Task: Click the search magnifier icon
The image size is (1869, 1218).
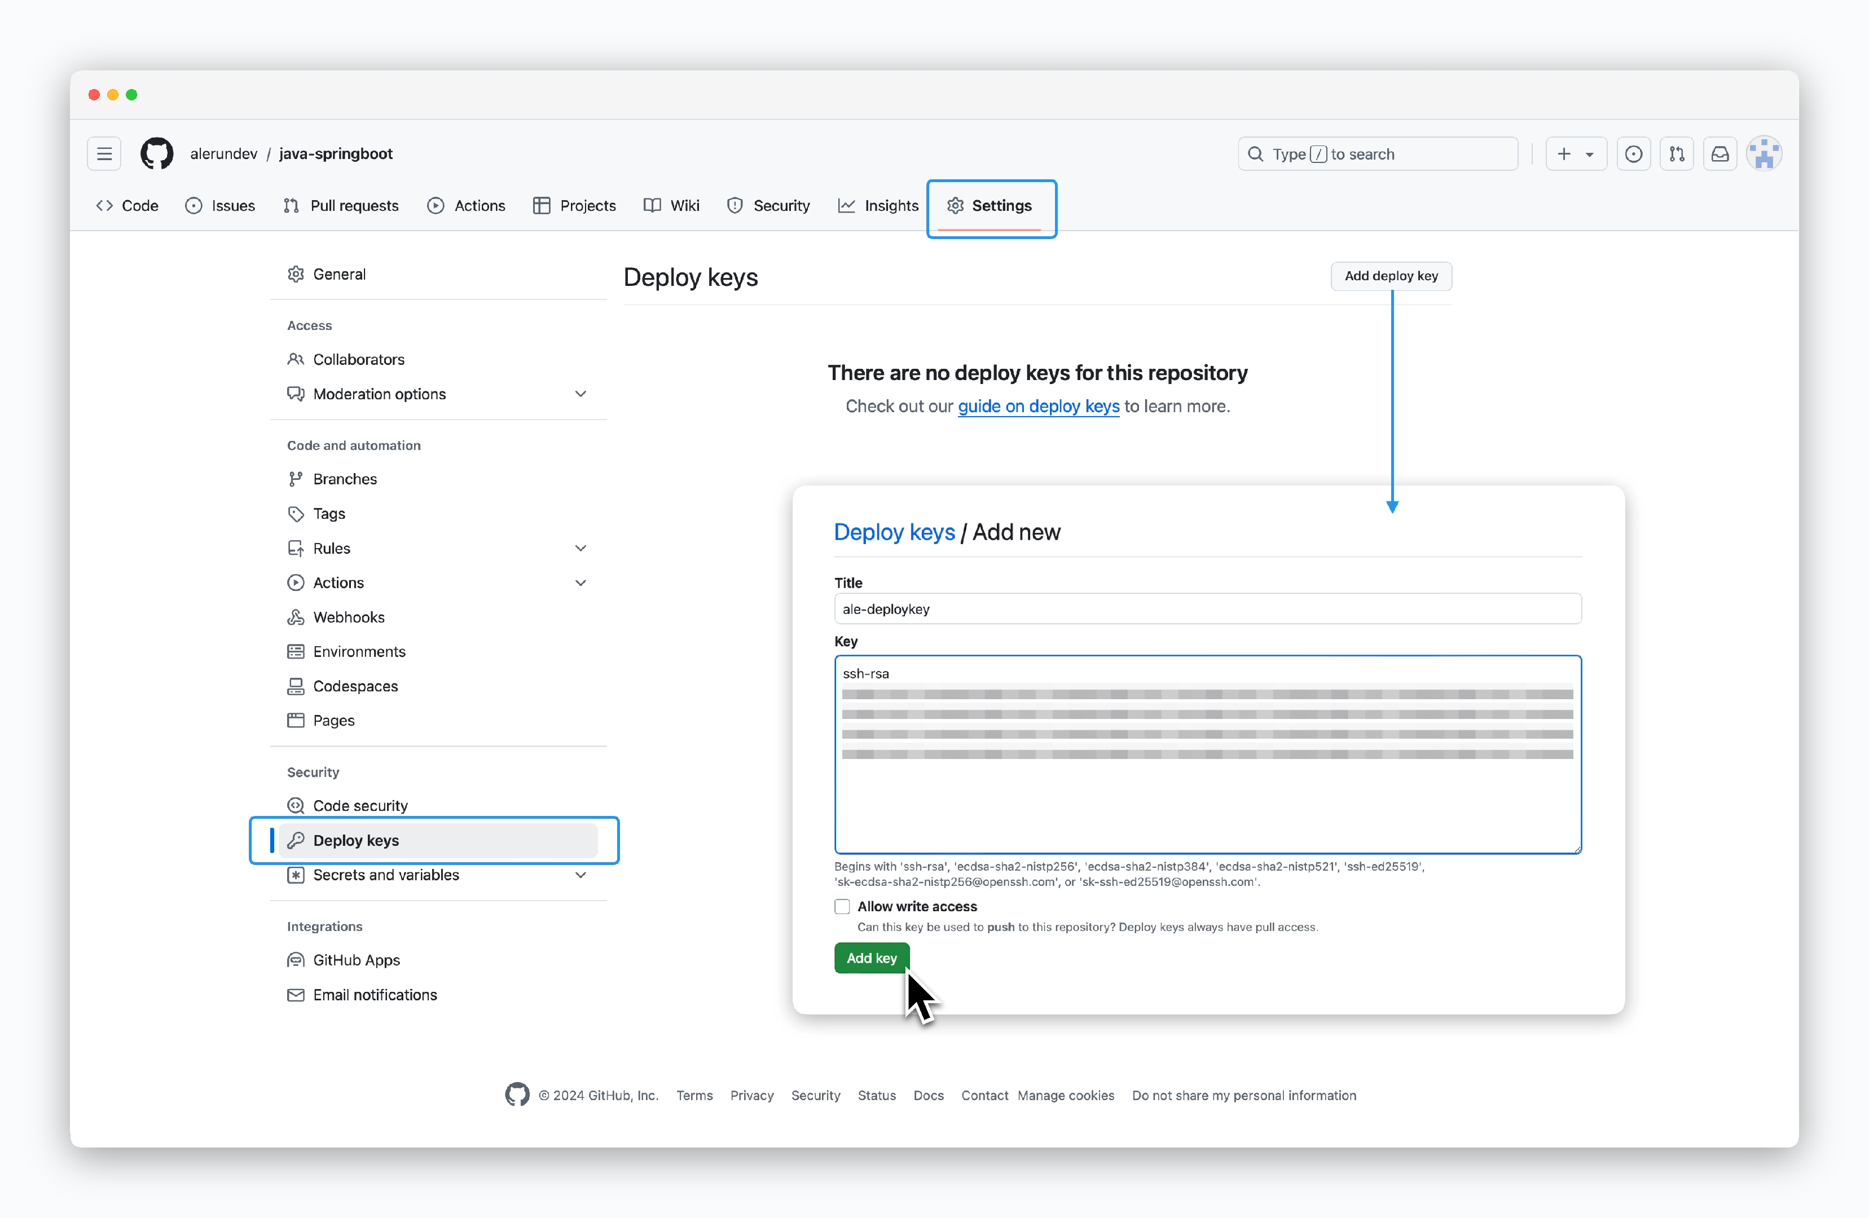Action: (1256, 154)
